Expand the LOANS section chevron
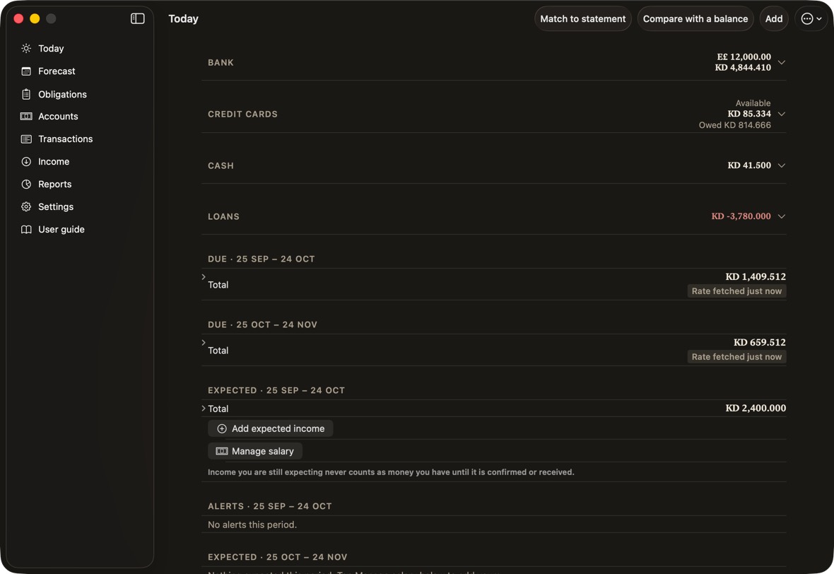The height and width of the screenshot is (574, 834). [781, 216]
